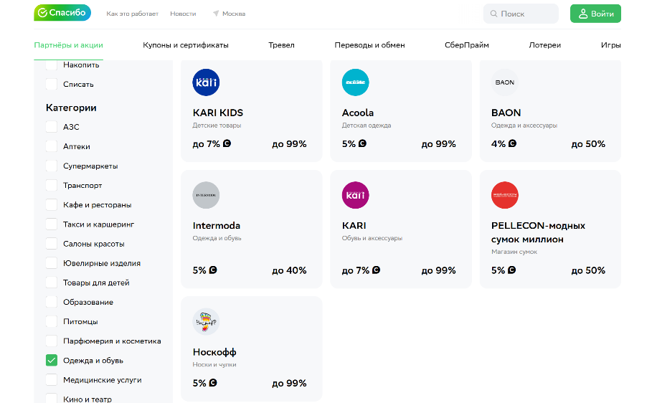The image size is (652, 403).
Task: Go to the Трэвел section
Action: tap(281, 45)
